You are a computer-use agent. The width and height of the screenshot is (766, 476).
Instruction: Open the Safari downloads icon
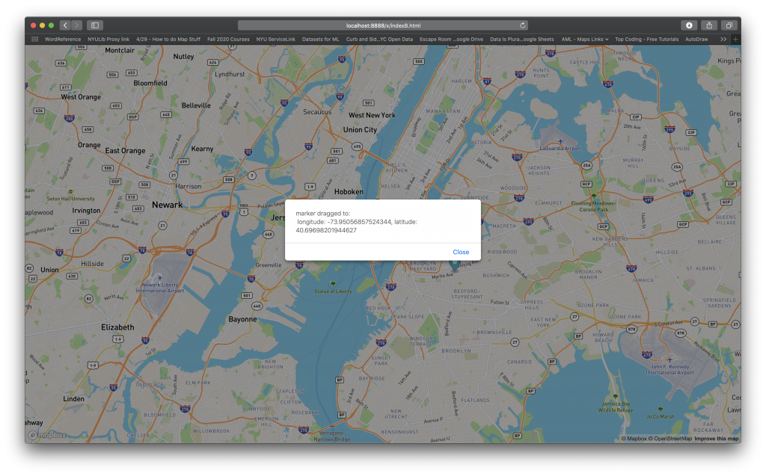click(x=689, y=25)
